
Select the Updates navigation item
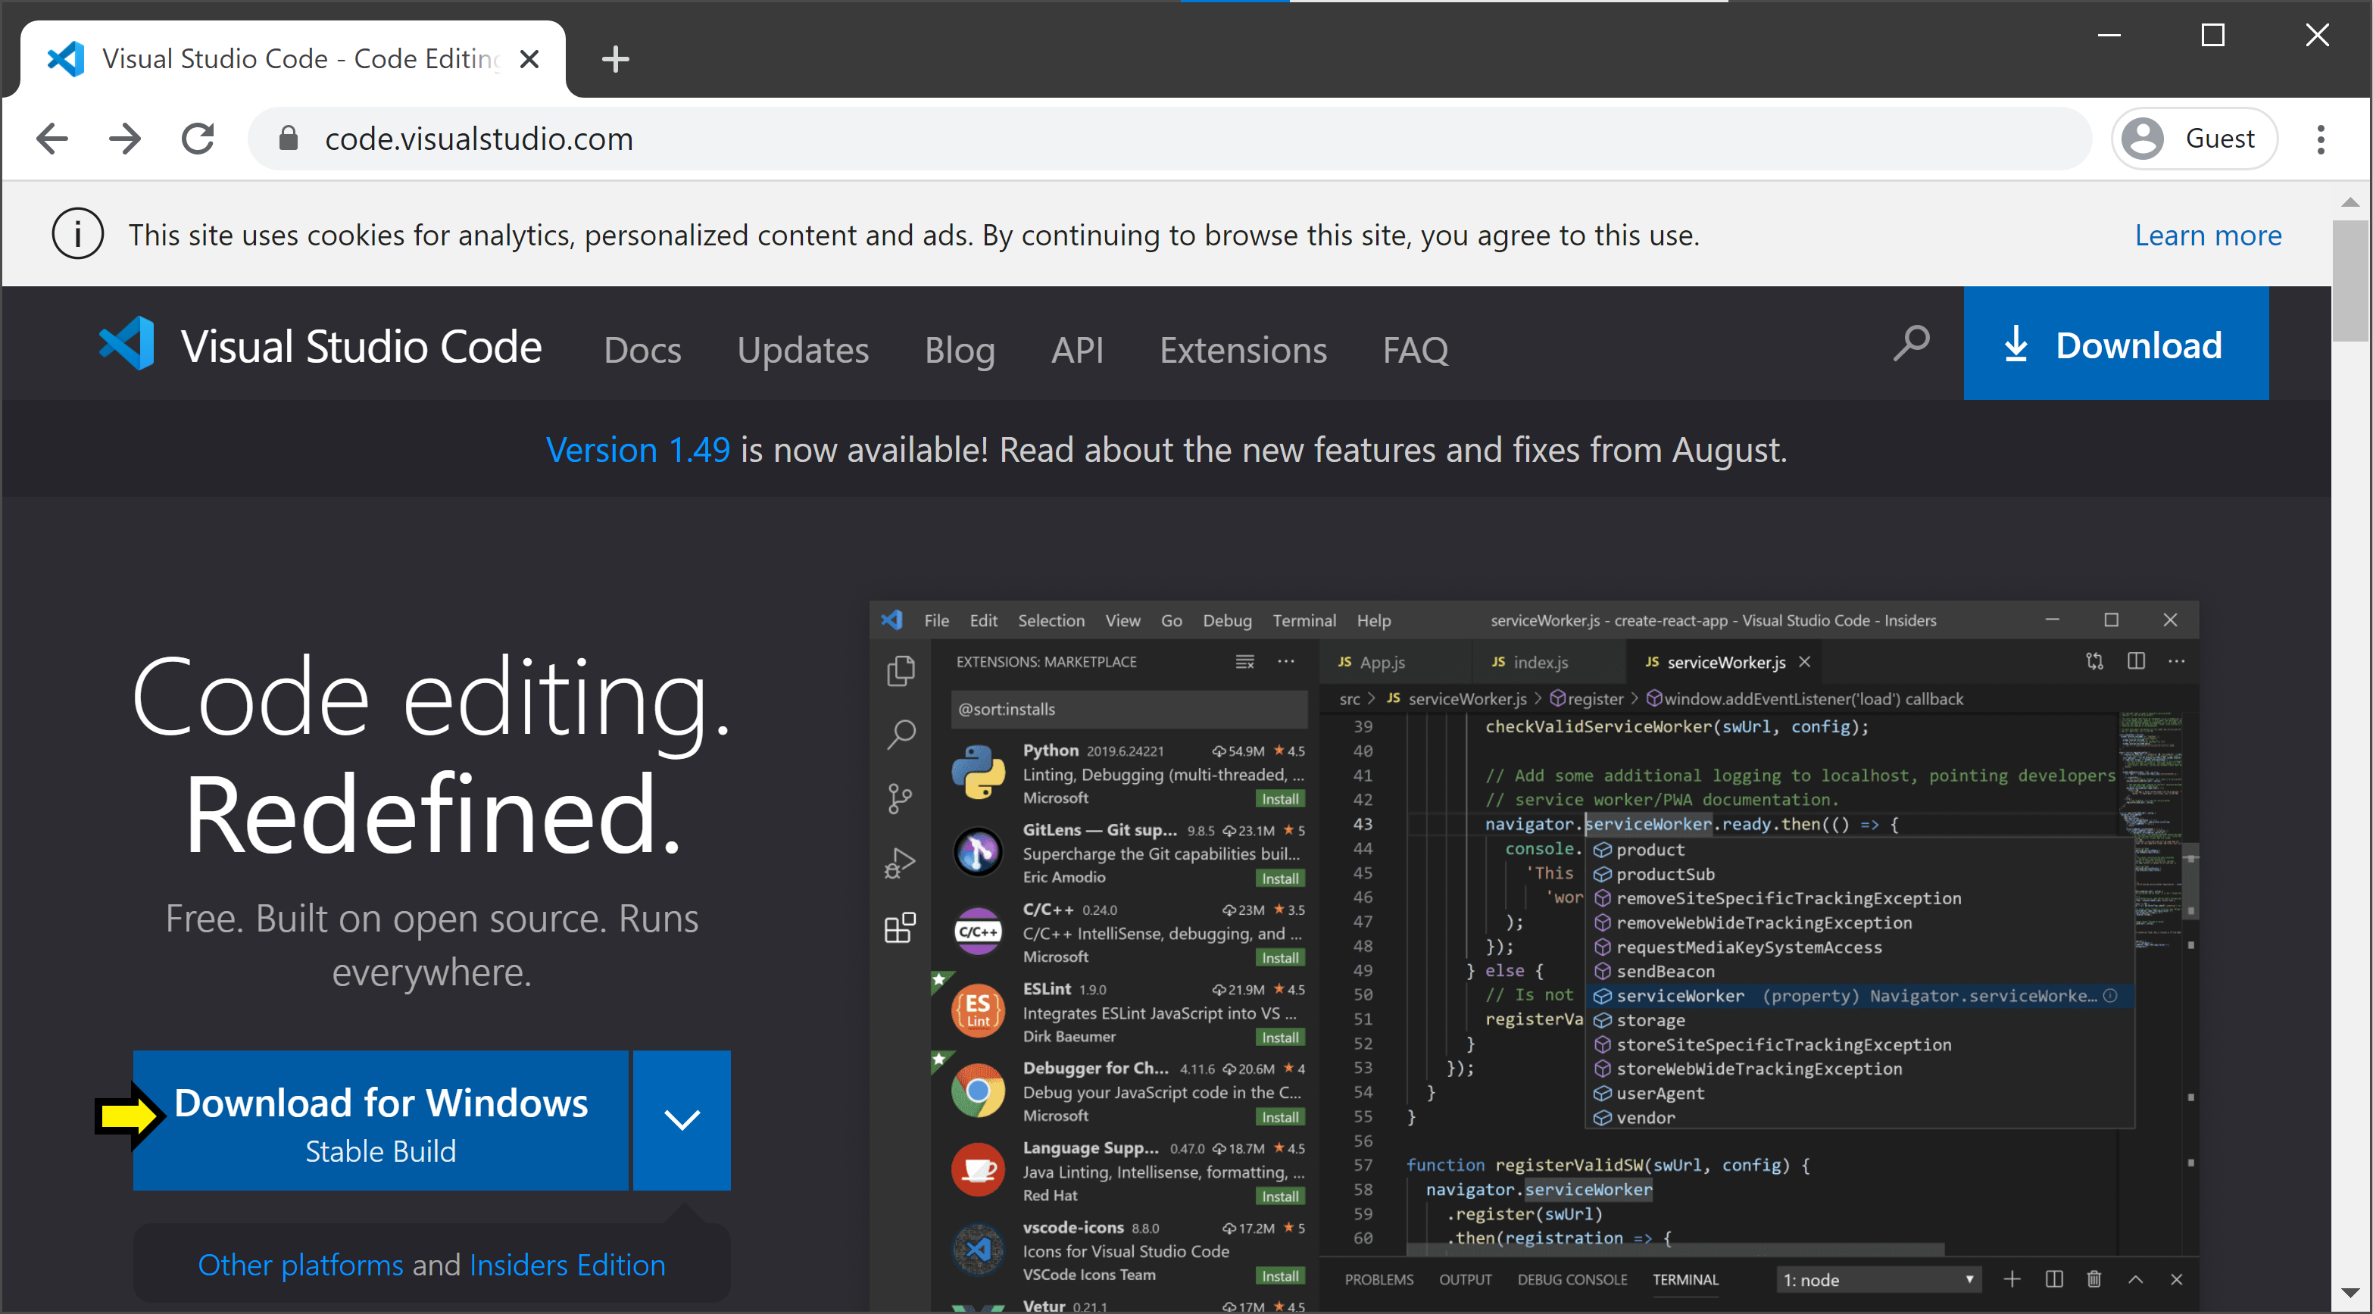click(802, 350)
